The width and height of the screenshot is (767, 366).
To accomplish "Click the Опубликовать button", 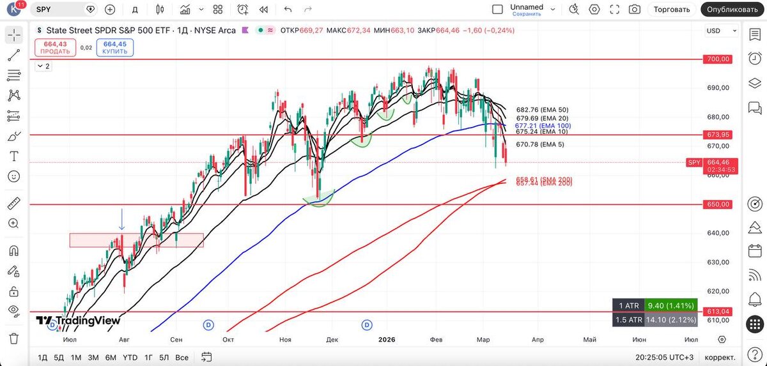I will [x=732, y=10].
